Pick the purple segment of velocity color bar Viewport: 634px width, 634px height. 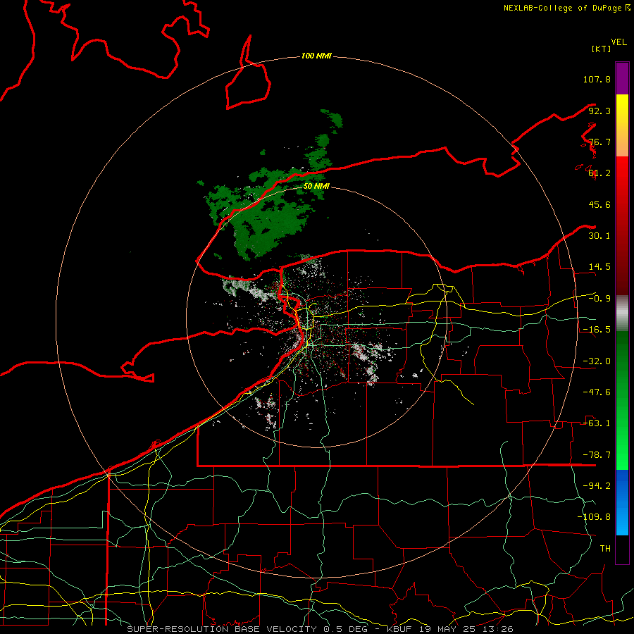coord(622,78)
